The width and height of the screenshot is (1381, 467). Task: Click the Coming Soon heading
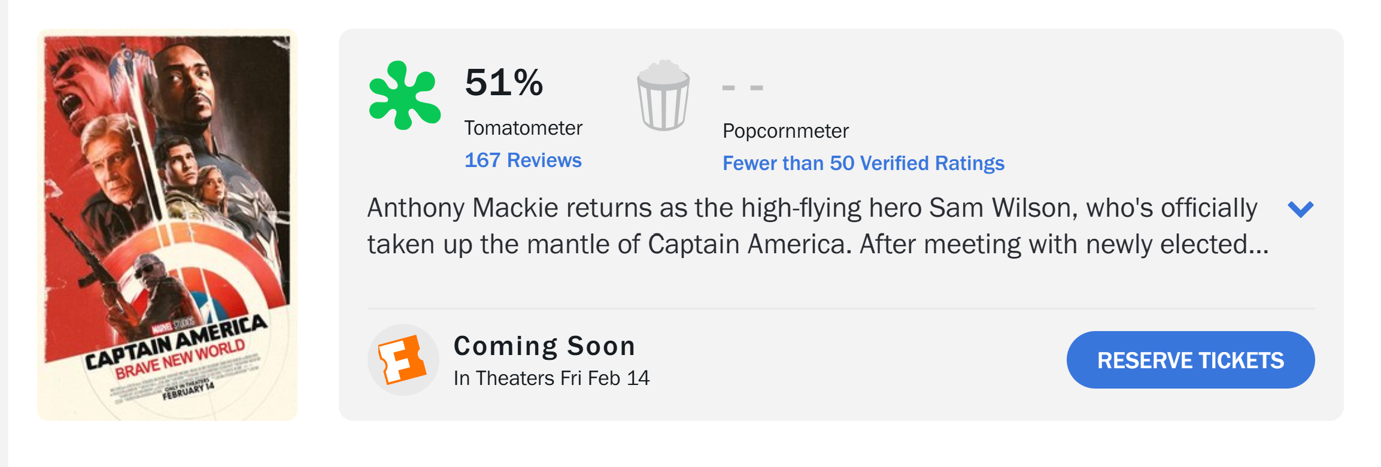[544, 346]
